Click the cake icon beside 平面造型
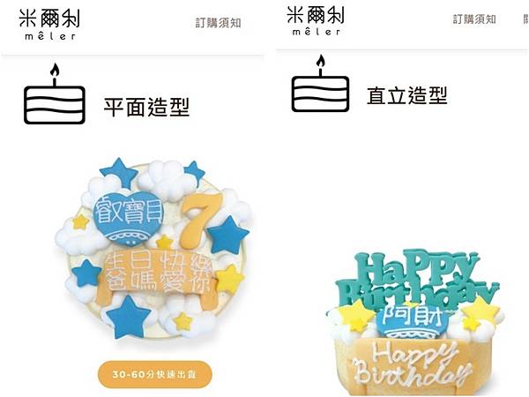Image resolution: width=529 pixels, height=397 pixels. 55,94
